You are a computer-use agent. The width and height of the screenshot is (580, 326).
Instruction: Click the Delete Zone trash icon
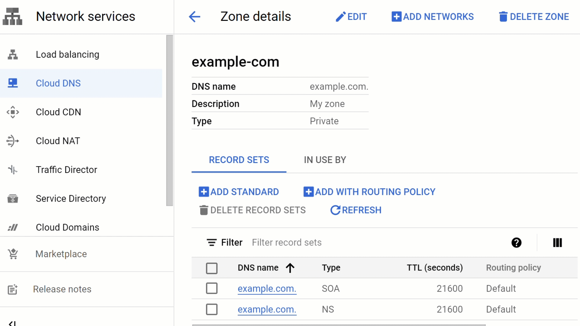click(503, 17)
